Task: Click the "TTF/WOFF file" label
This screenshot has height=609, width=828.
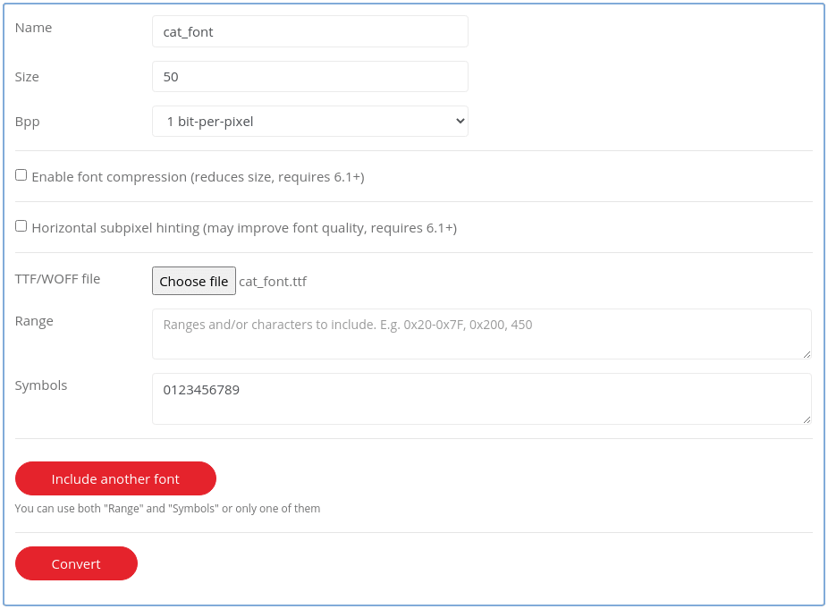Action: 57,279
